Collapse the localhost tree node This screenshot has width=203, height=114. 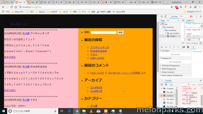[162, 27]
